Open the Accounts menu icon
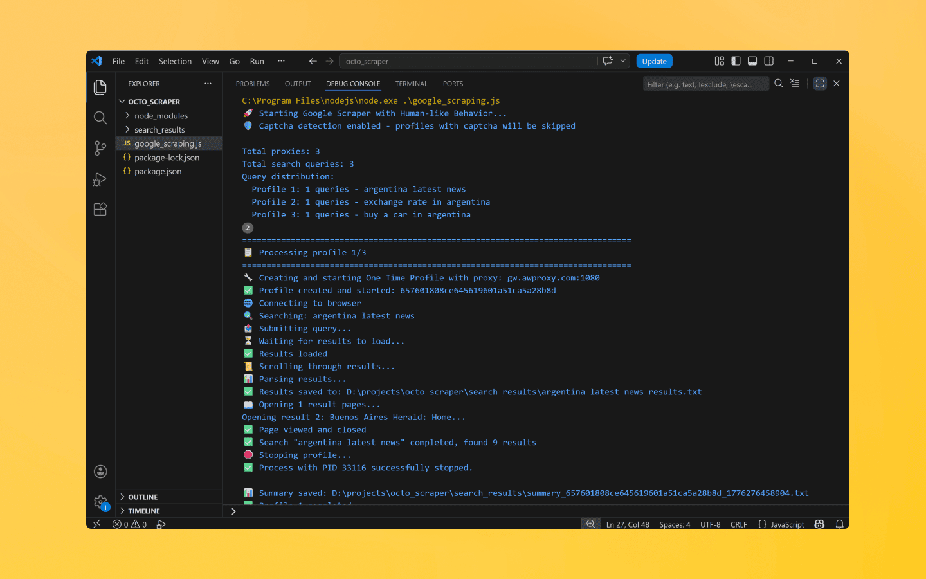This screenshot has height=579, width=926. 100,472
